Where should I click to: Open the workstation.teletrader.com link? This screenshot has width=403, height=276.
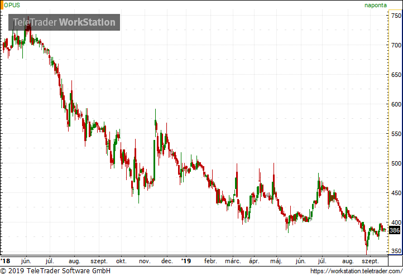pos(356,271)
